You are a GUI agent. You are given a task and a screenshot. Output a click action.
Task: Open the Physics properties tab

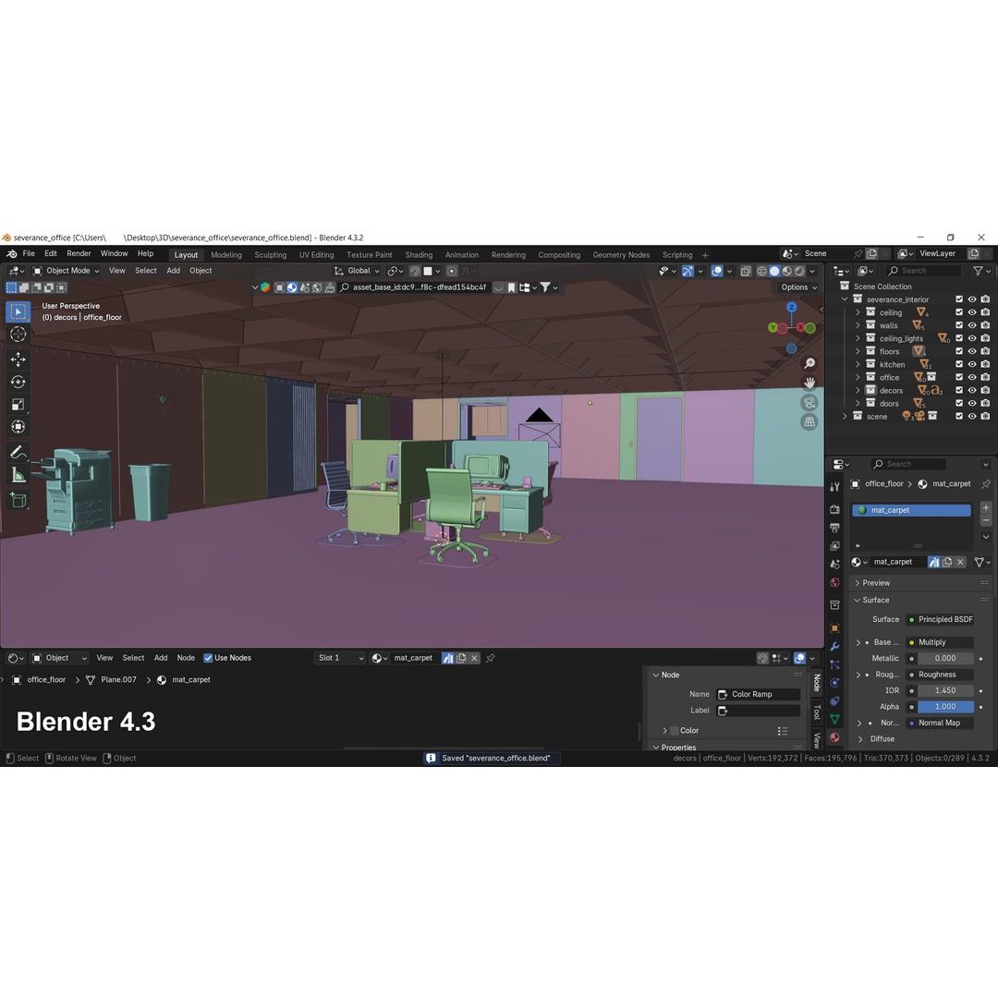click(835, 682)
